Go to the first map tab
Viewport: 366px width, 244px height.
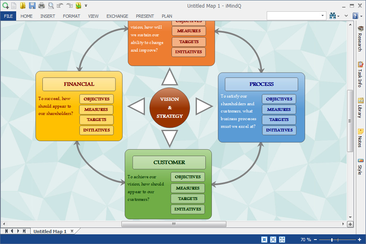(6, 231)
